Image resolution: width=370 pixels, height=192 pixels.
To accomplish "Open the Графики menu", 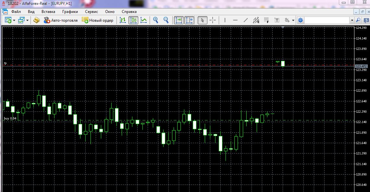I will pyautogui.click(x=70, y=12).
